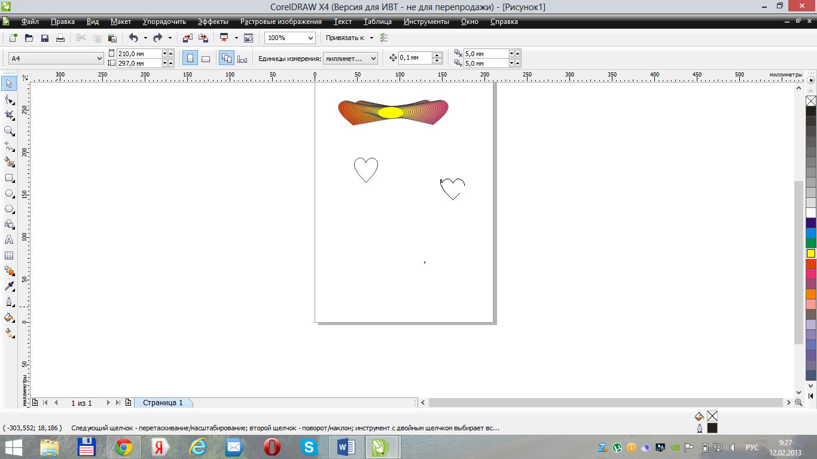
Task: Expand the undo history dropdown arrow
Action: tap(145, 38)
